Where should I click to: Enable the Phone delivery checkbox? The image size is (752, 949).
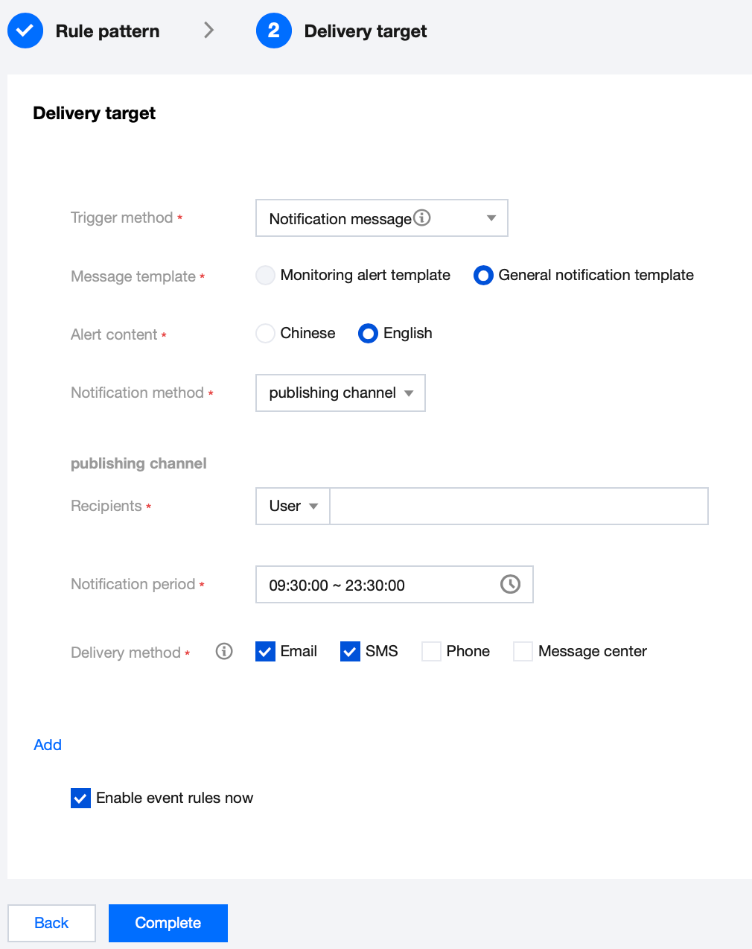tap(432, 652)
